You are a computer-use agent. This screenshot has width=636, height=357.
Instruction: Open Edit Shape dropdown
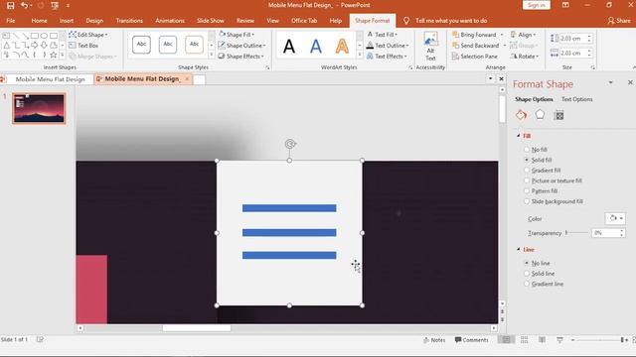pyautogui.click(x=88, y=35)
